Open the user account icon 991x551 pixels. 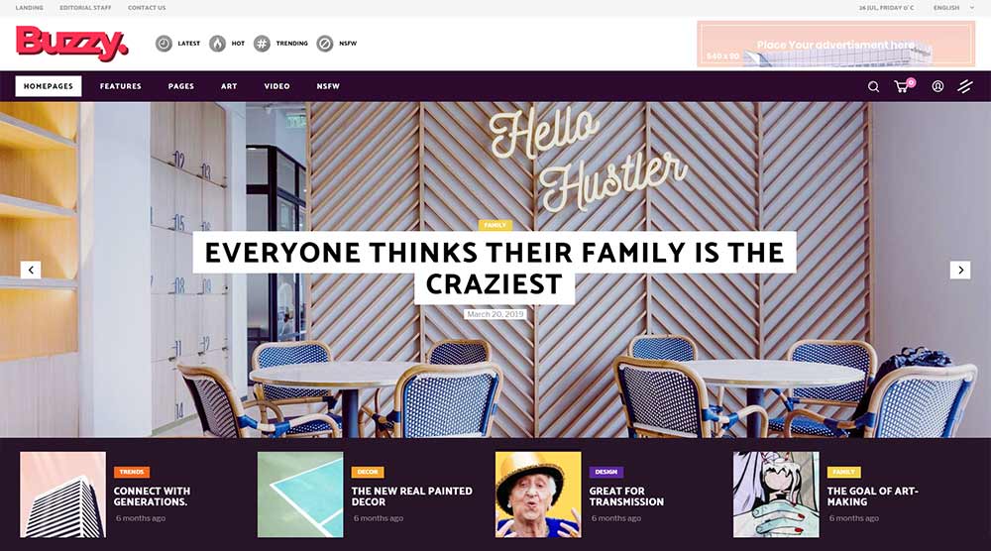[937, 86]
